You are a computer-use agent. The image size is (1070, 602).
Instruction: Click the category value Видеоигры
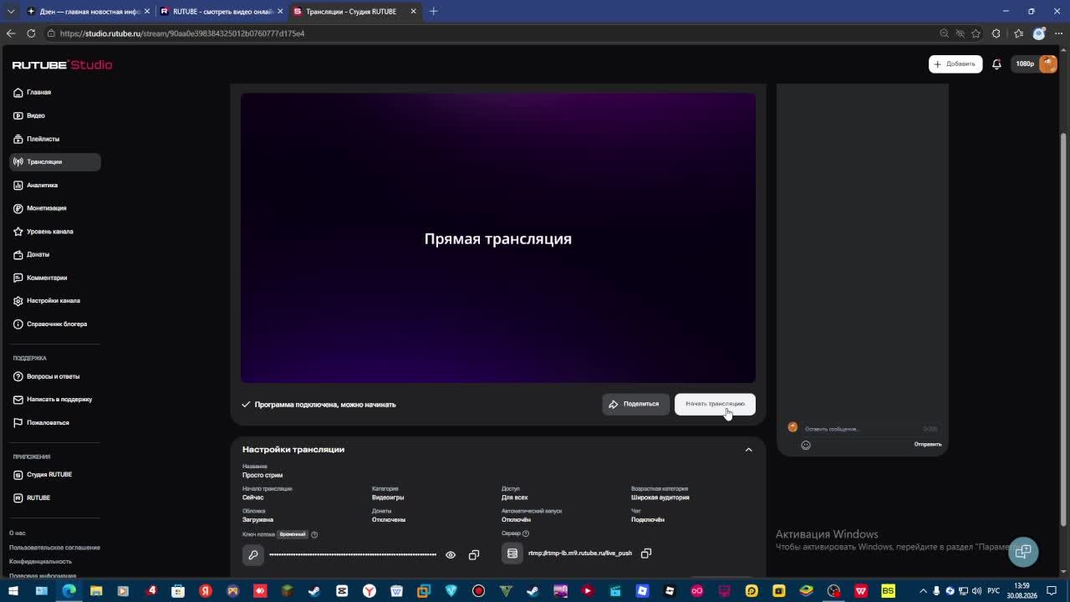pyautogui.click(x=388, y=497)
